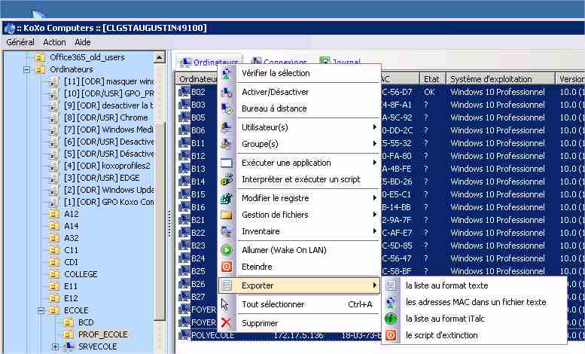Click tree scrollbar up arrow
This screenshot has height=354, width=585.
160,57
